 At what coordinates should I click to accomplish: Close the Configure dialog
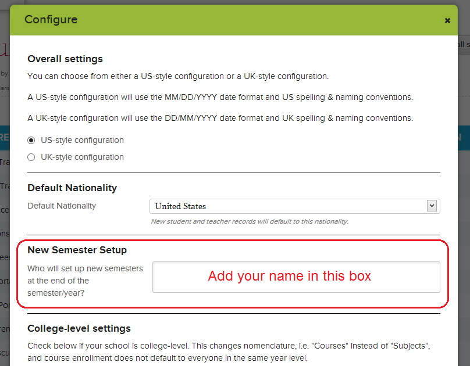[x=447, y=20]
